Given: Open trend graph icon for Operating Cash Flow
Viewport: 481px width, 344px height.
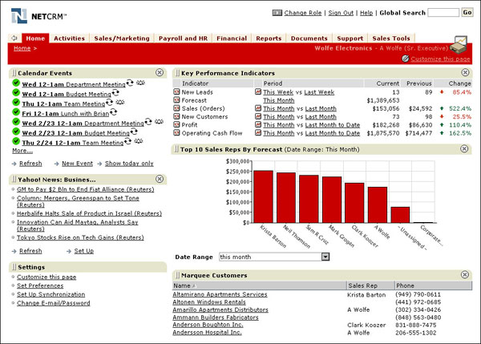Looking at the screenshot, I should [258, 132].
